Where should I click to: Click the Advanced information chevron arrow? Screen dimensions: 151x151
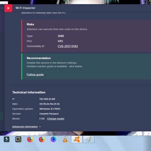point(40,127)
